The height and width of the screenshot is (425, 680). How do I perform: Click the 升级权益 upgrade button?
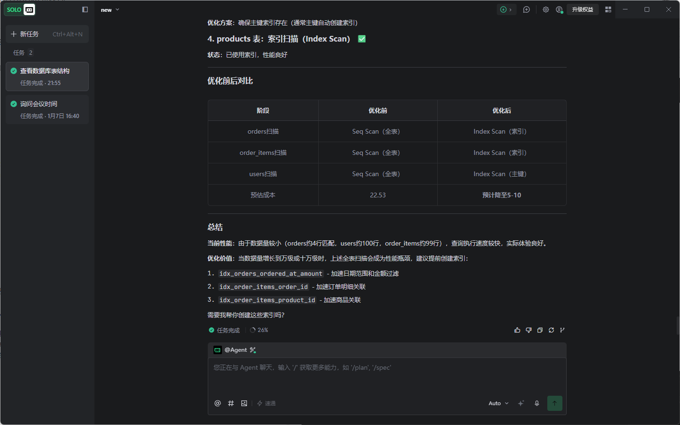click(x=583, y=9)
